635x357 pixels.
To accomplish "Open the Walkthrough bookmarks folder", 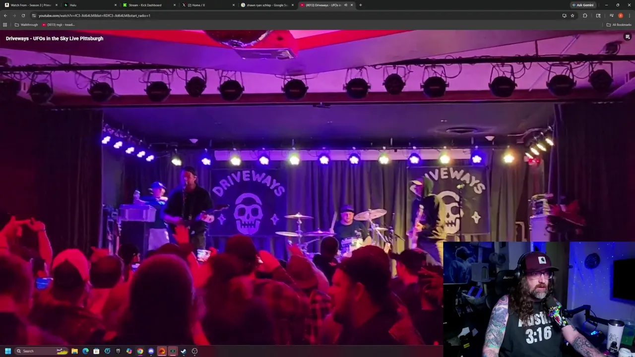I will [x=26, y=25].
